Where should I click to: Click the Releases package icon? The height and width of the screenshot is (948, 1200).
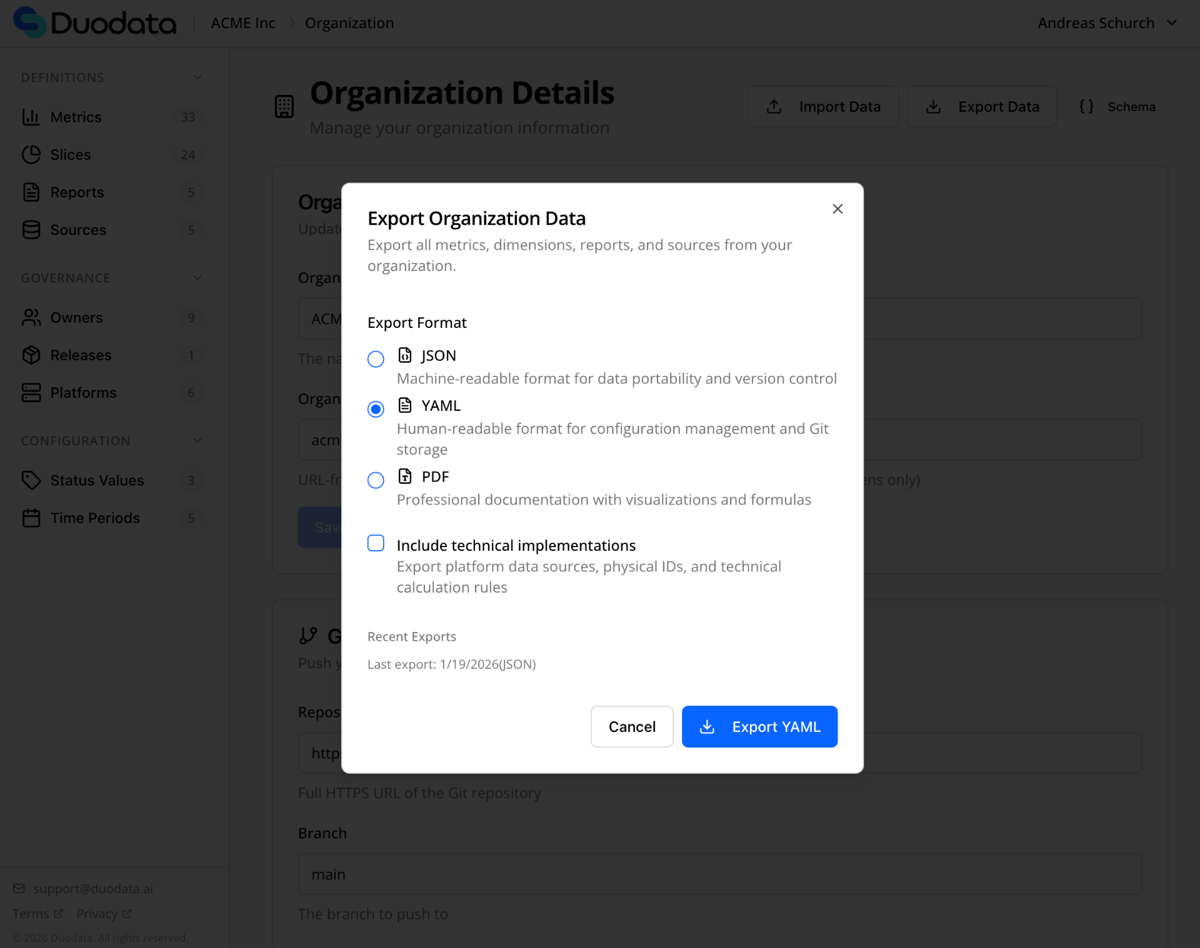[x=31, y=355]
